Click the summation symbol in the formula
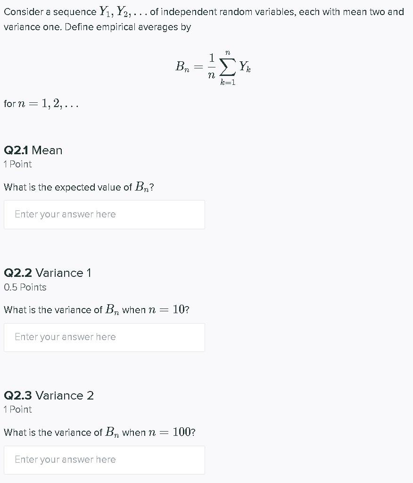 click(x=227, y=67)
